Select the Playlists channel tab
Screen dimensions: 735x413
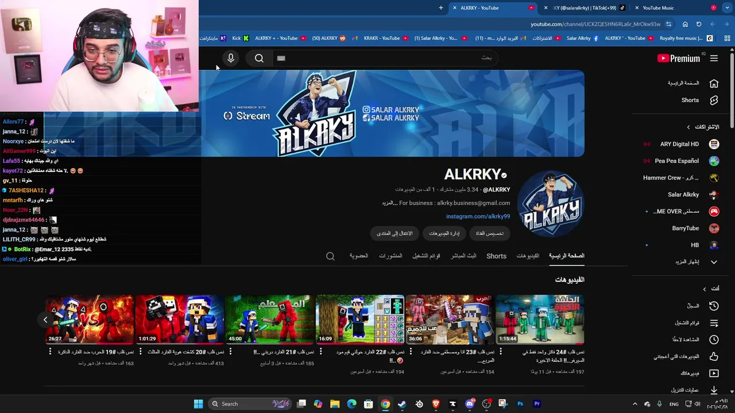pyautogui.click(x=426, y=256)
